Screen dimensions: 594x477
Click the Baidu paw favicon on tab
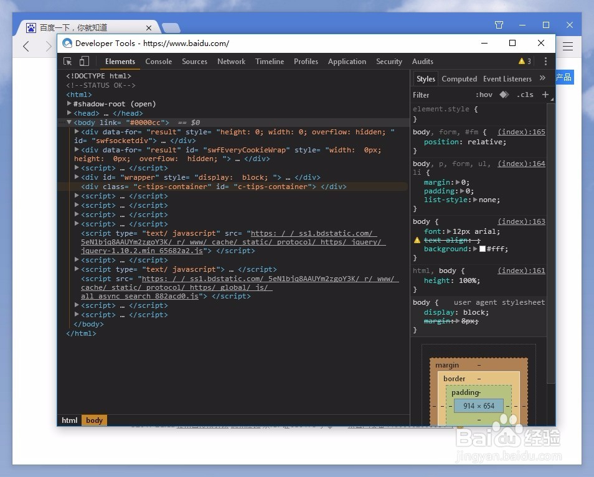31,27
